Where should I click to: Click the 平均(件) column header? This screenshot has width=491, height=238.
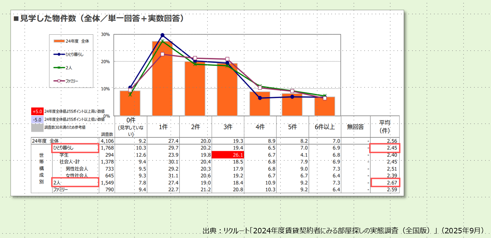pos(385,127)
